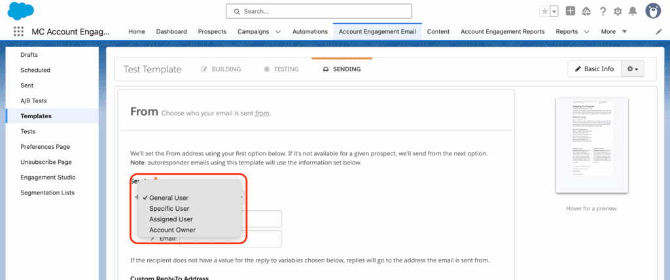The height and width of the screenshot is (280, 670).
Task: Select Templates in the sidebar
Action: (x=52, y=116)
